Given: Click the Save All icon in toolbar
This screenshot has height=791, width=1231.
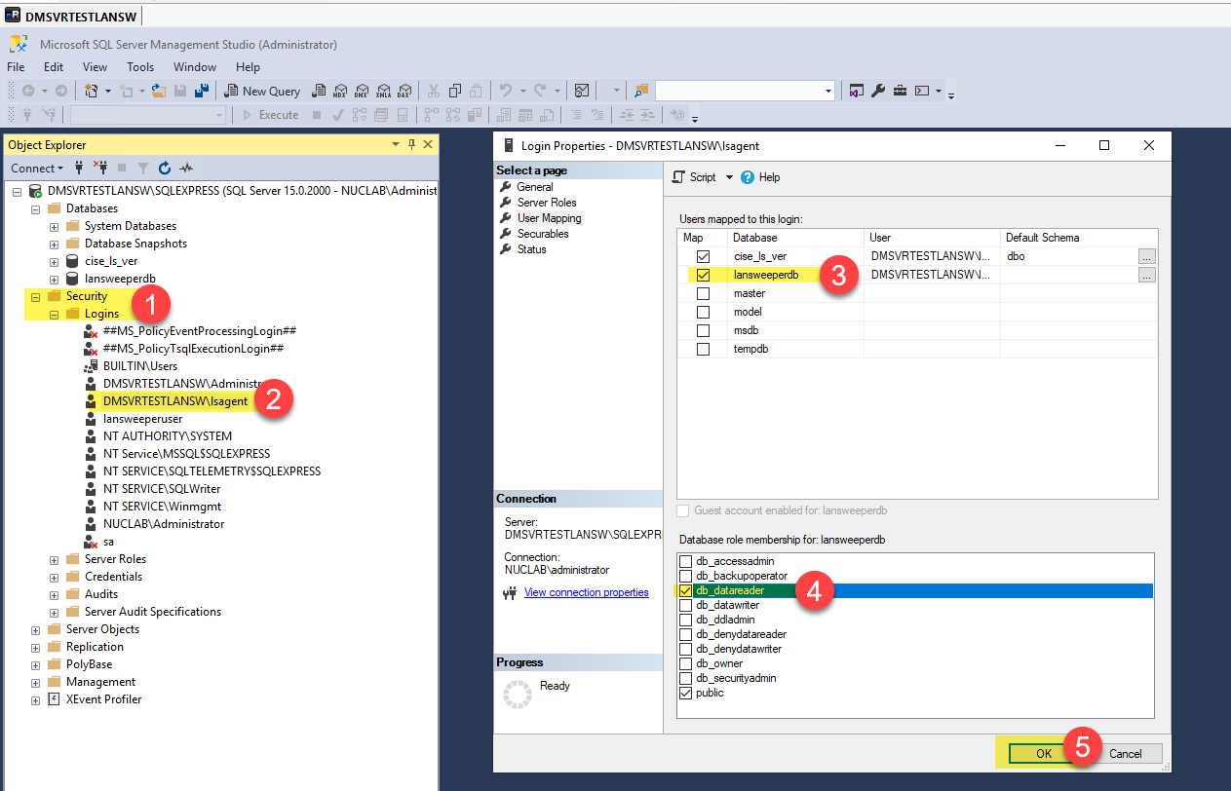Looking at the screenshot, I should 202,91.
